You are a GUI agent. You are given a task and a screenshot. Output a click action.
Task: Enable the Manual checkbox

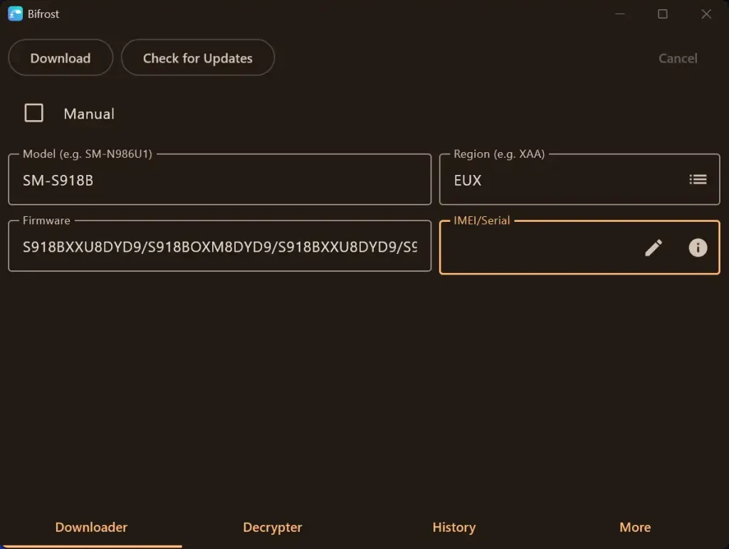[x=34, y=113]
